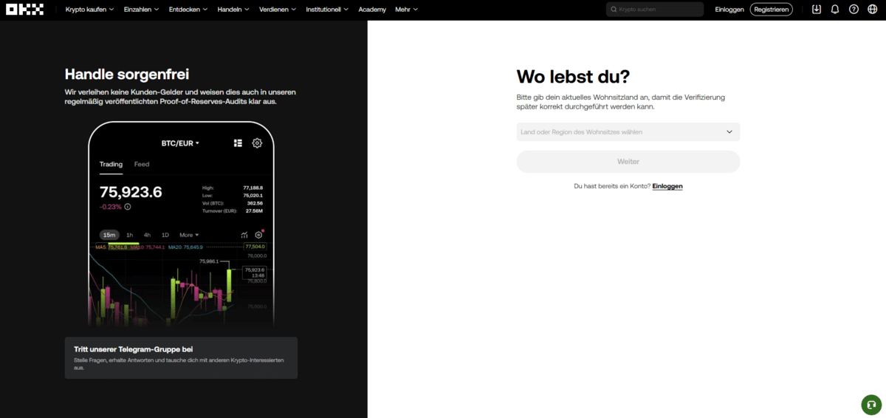Open the country of residence dropdown

click(x=628, y=132)
